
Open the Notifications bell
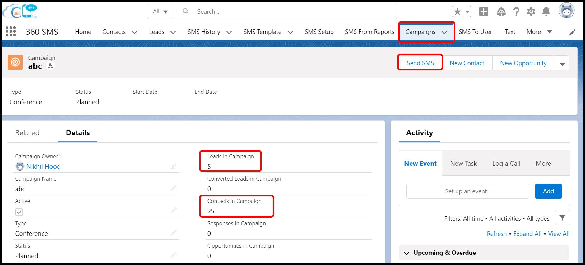(x=546, y=12)
